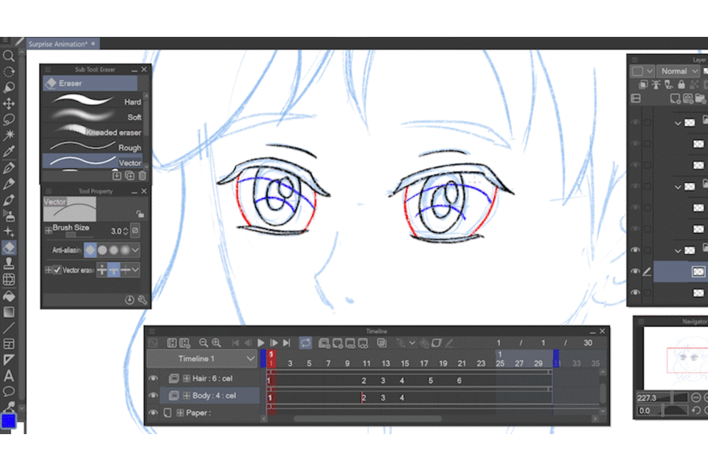Select the Move layer tool
Viewport: 708px width, 471px height.
(x=9, y=104)
